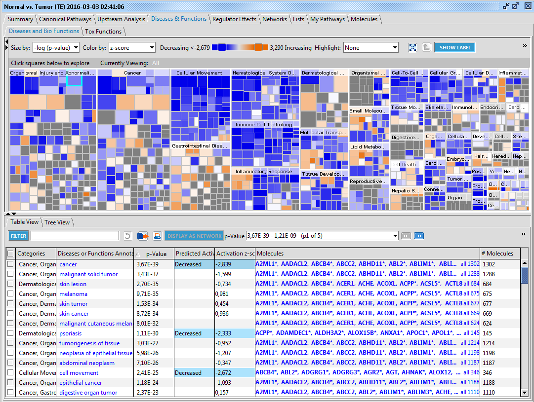This screenshot has width=534, height=402.
Task: Open the p-Value range page dropdown
Action: (322, 236)
